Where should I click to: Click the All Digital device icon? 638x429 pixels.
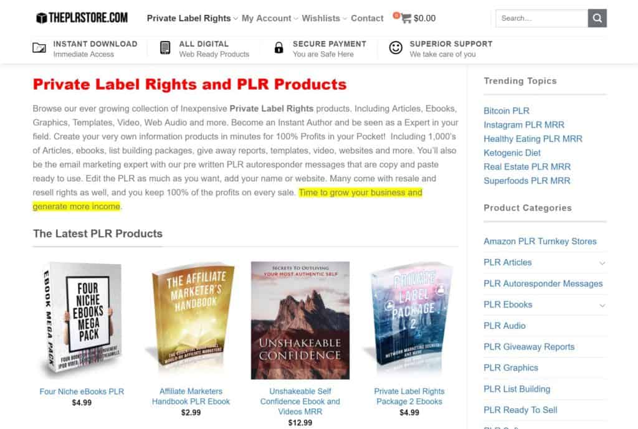(x=165, y=48)
